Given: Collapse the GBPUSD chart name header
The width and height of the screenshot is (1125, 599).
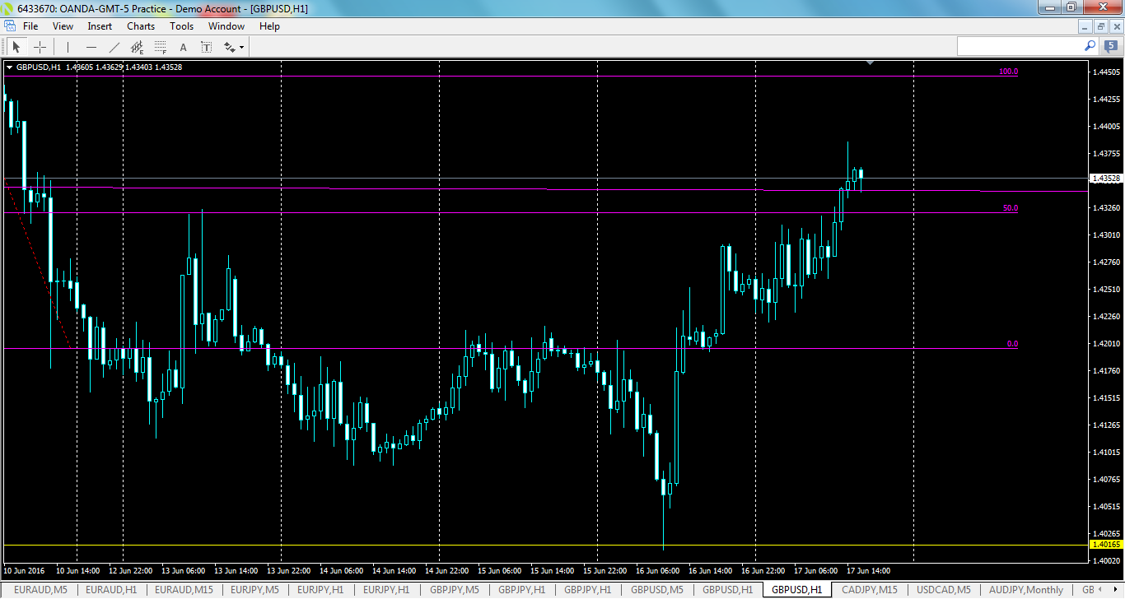Looking at the screenshot, I should (x=9, y=68).
